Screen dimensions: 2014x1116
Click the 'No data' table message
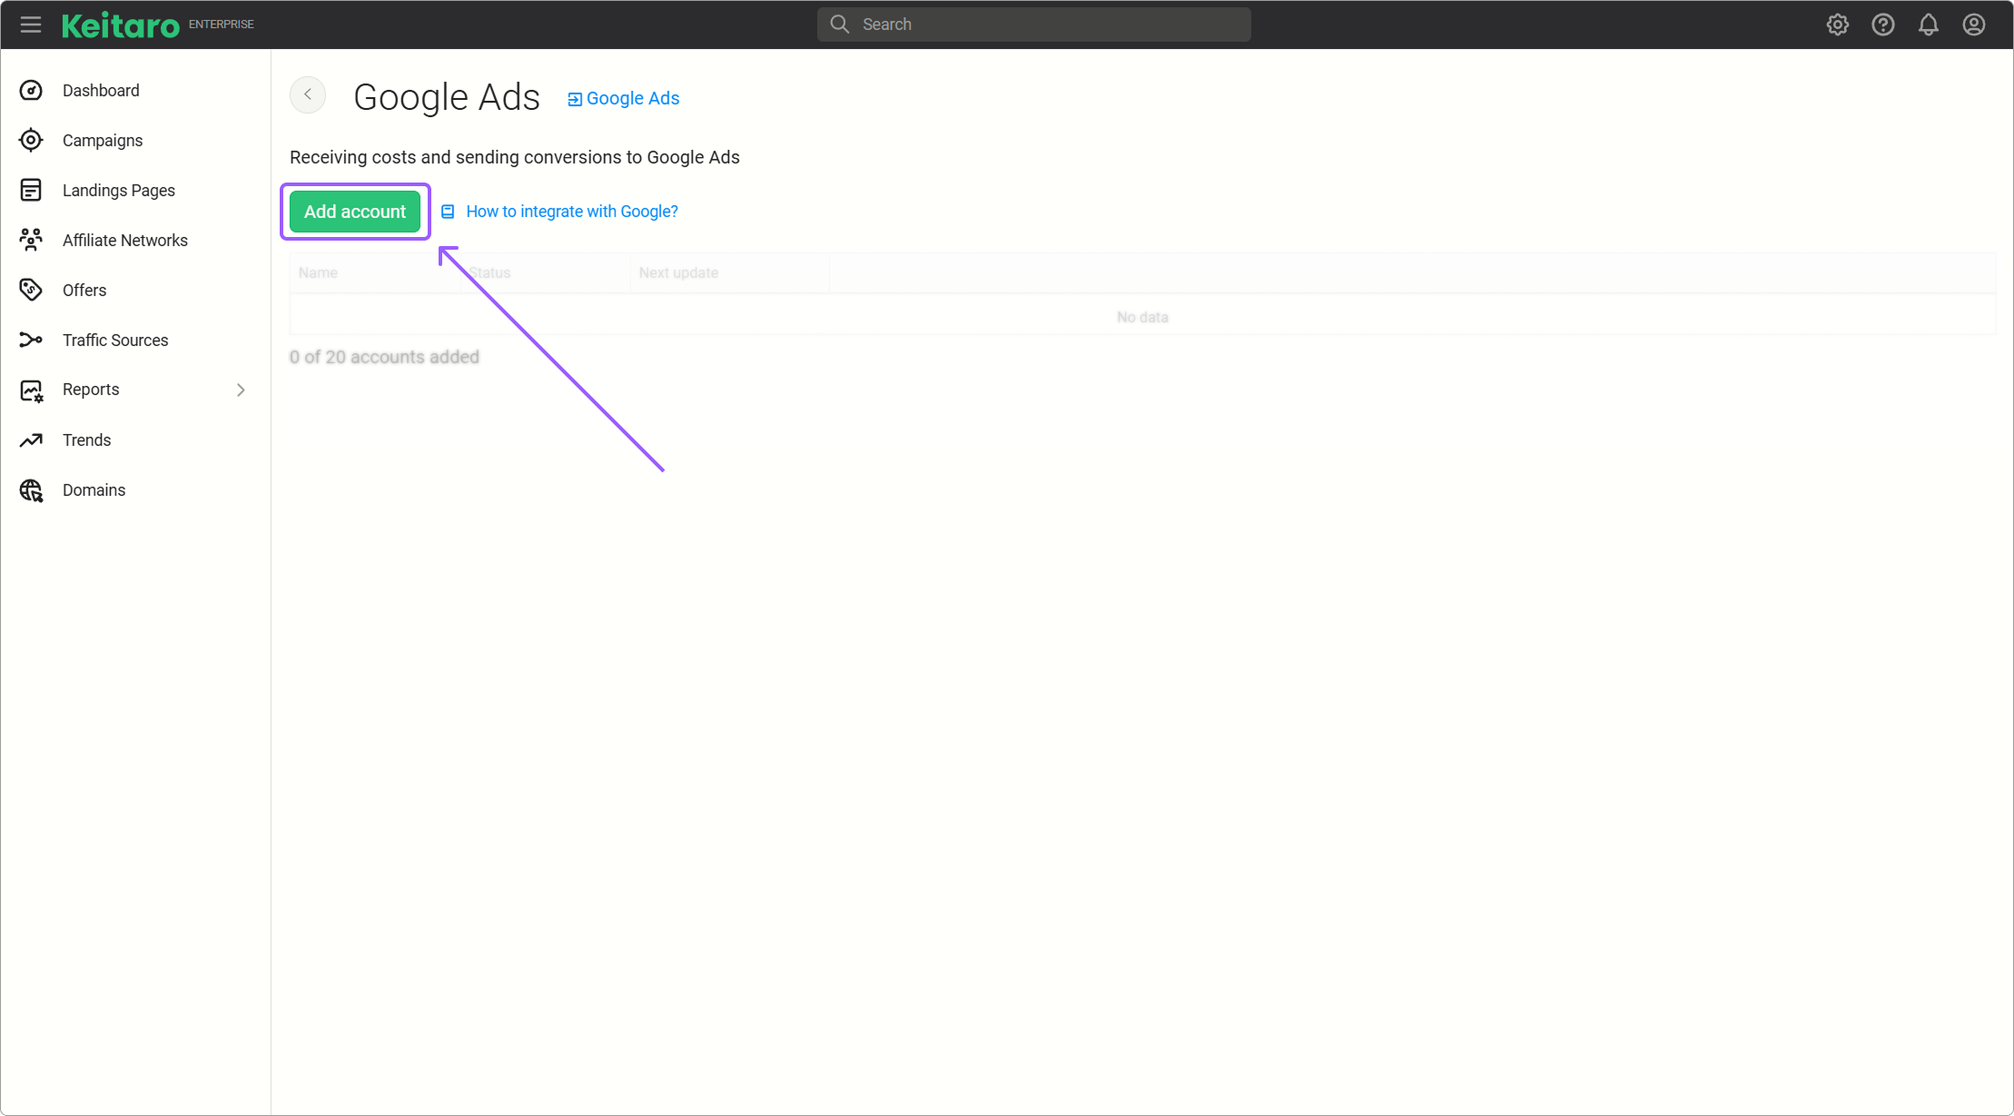click(1142, 317)
